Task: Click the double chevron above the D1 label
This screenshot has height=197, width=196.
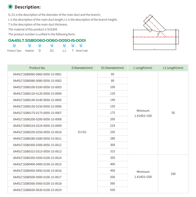Action: (x=52, y=46)
